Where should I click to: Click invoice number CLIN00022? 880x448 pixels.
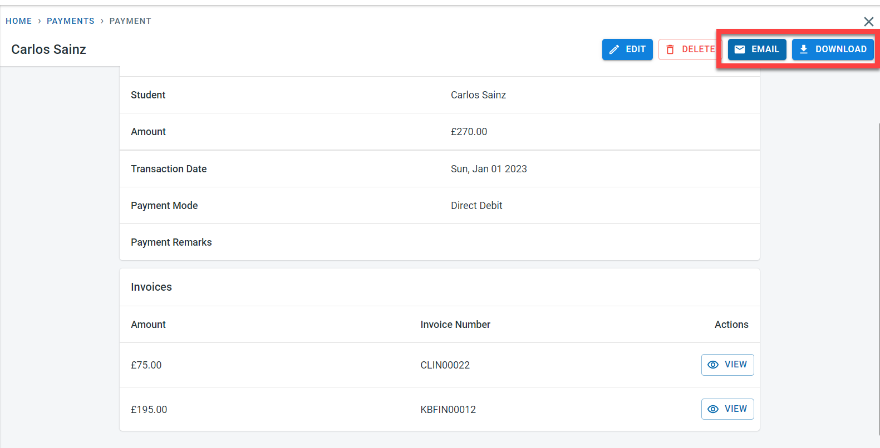445,365
